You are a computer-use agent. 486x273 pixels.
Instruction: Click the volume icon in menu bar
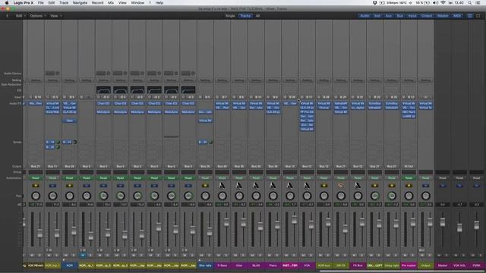point(435,3)
